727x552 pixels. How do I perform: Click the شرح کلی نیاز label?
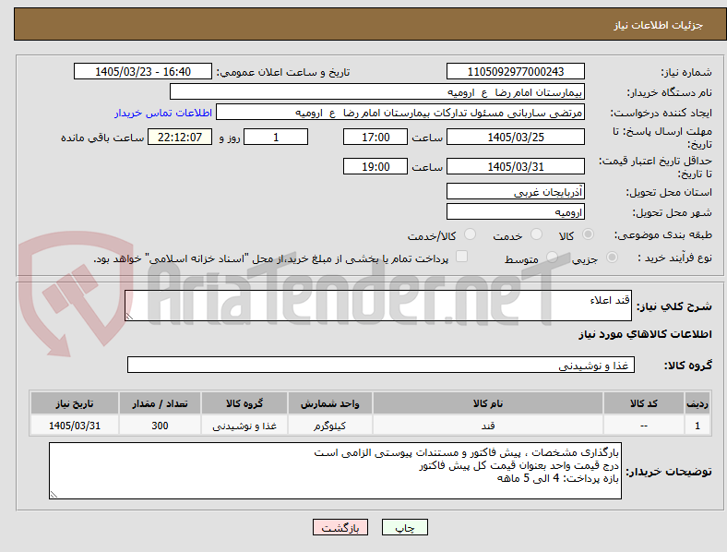673,306
